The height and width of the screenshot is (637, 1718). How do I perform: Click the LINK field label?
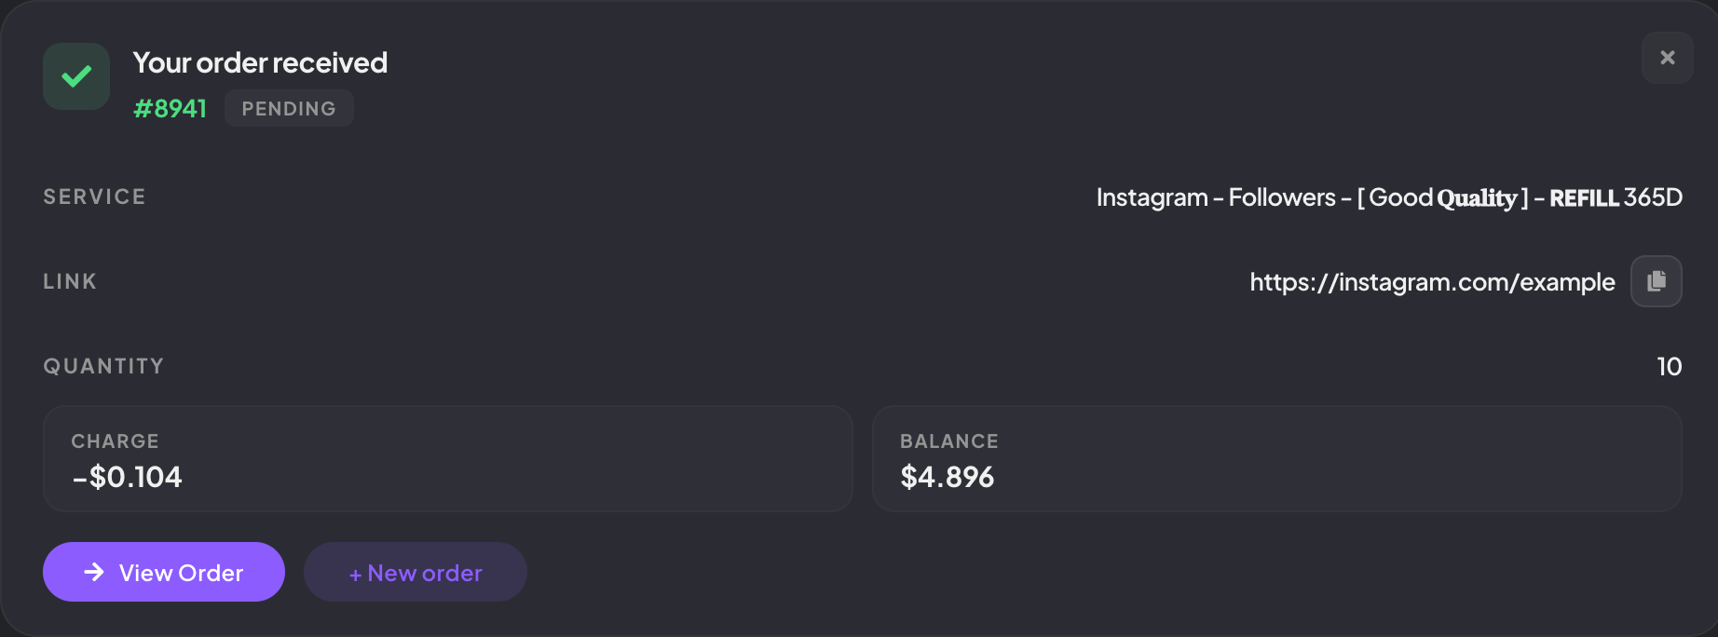click(x=70, y=281)
